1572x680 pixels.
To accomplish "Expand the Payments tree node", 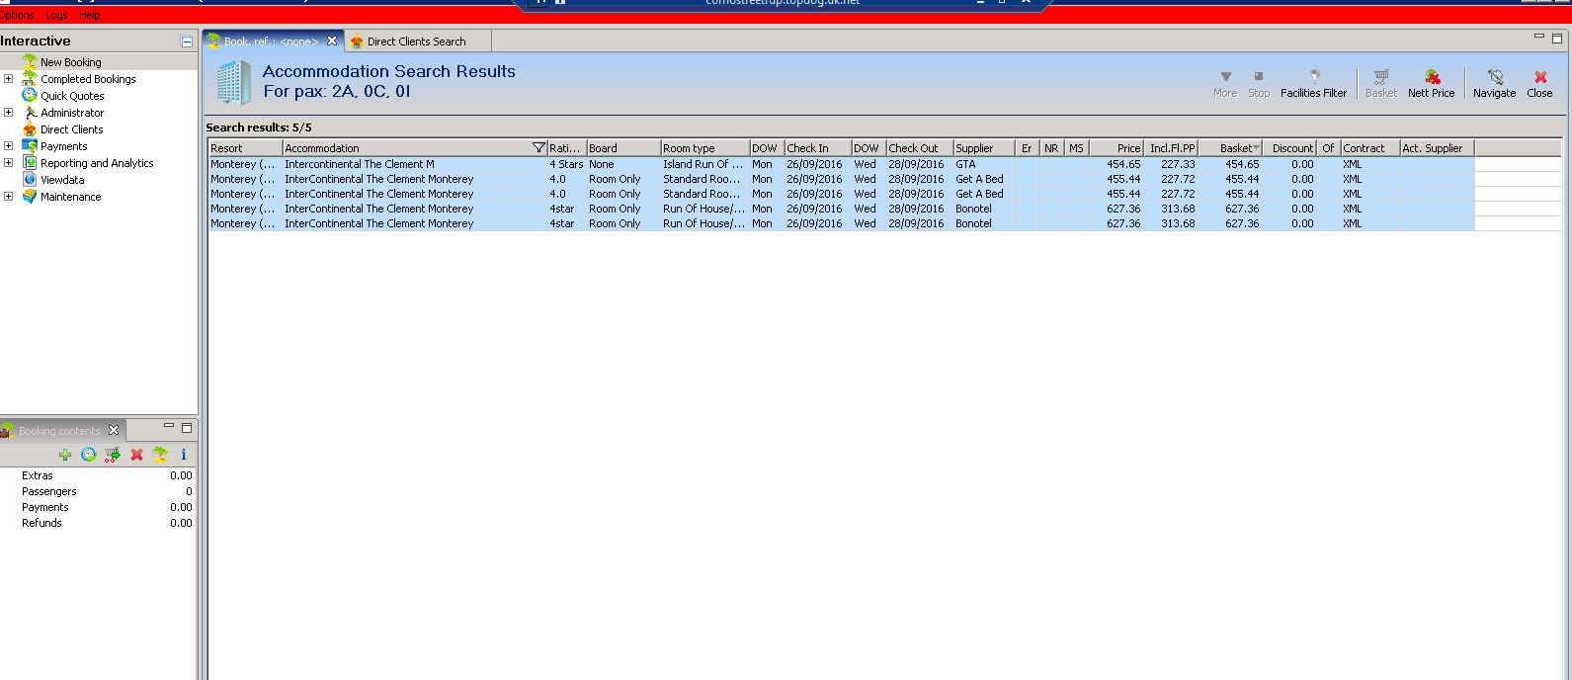I will [x=9, y=146].
